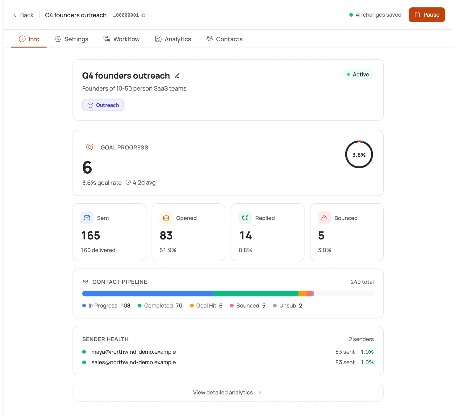The width and height of the screenshot is (458, 416).
Task: Click the 3.6% circular goal progress ring
Action: pos(359,154)
